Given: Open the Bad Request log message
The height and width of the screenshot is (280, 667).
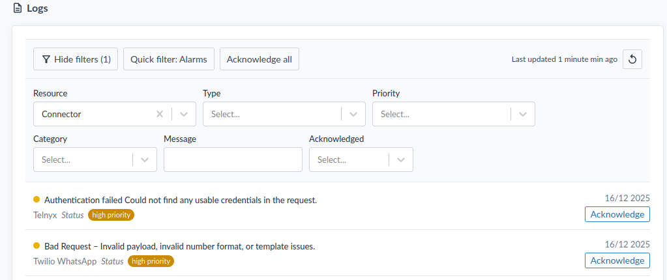Looking at the screenshot, I should (x=179, y=246).
